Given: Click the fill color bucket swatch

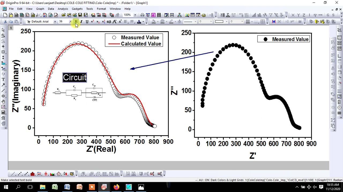Looking at the screenshot, I should tap(154, 22).
